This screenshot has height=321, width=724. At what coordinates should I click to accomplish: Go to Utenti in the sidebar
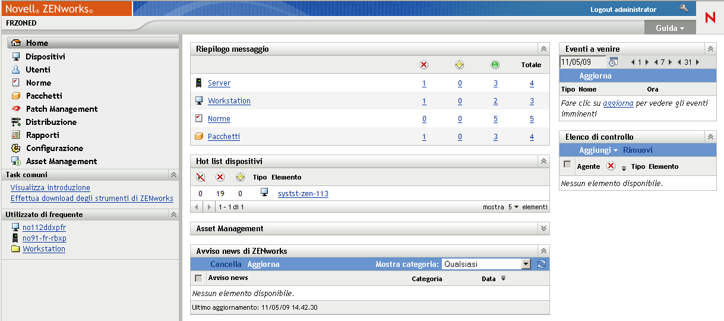[38, 70]
